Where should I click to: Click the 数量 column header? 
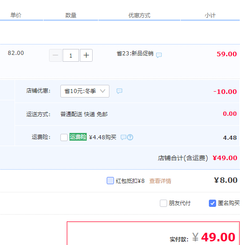coord(71,15)
